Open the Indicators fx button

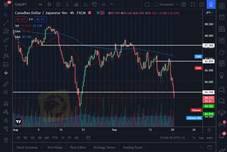[x=67, y=5]
